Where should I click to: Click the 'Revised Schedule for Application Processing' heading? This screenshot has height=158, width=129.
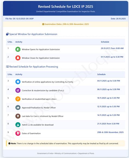point(34,67)
